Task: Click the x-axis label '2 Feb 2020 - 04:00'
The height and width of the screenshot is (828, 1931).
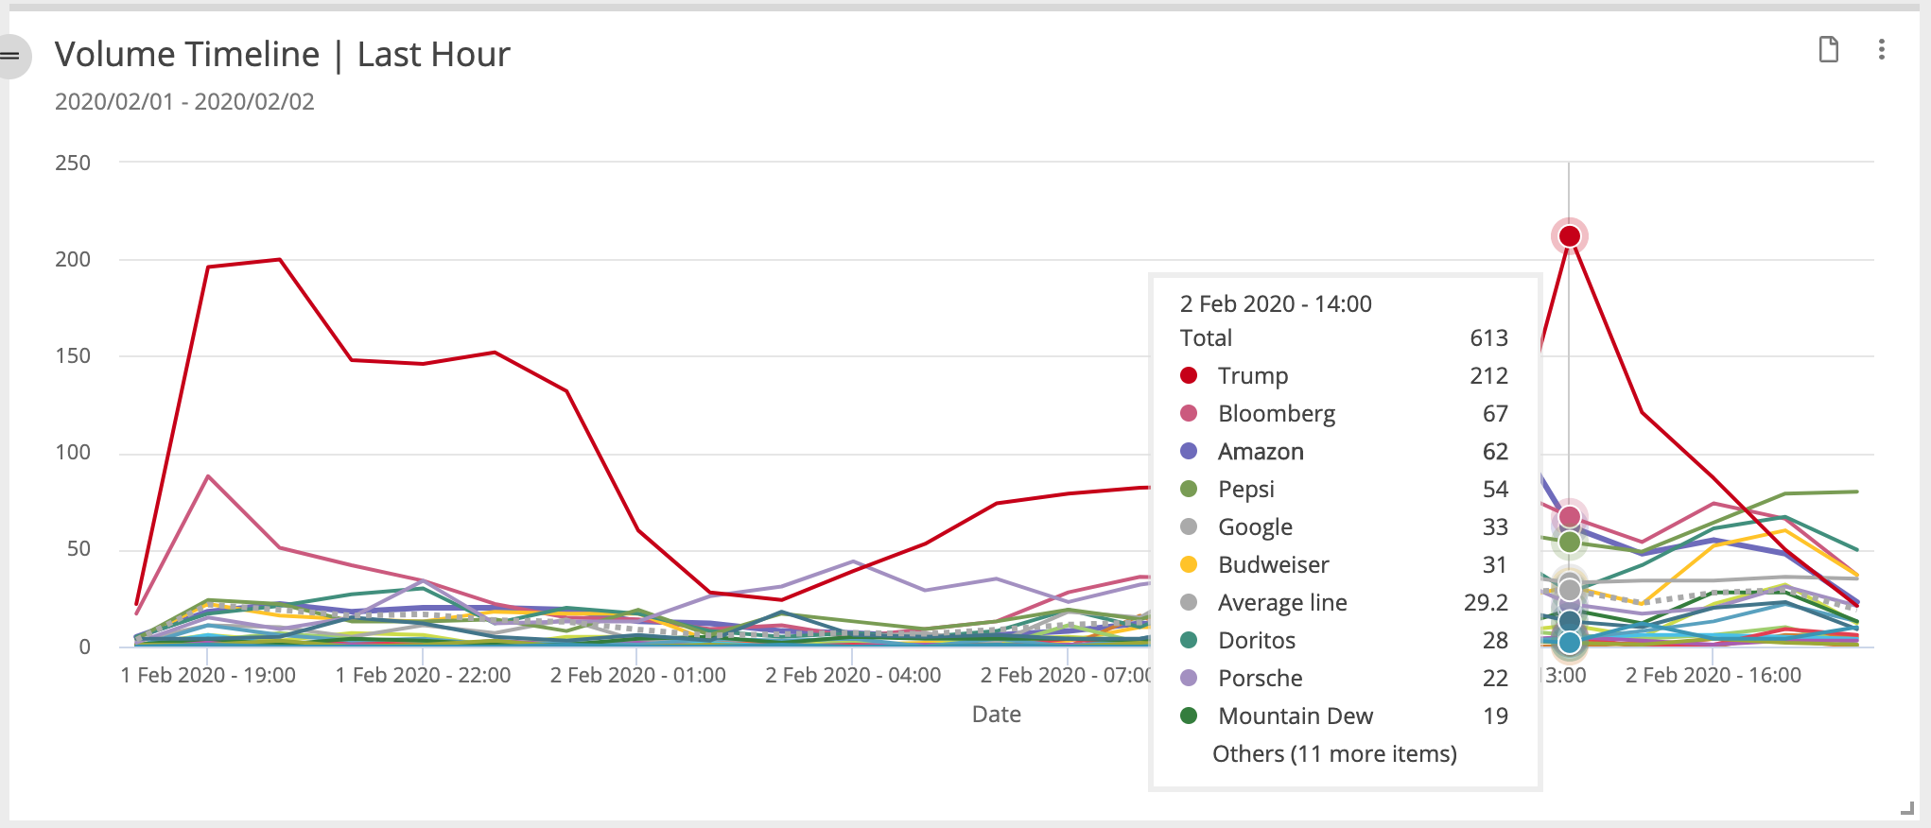Action: coord(853,675)
